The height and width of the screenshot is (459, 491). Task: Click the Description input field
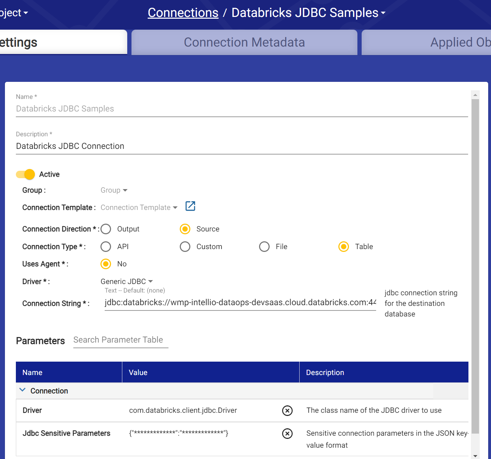tap(242, 146)
